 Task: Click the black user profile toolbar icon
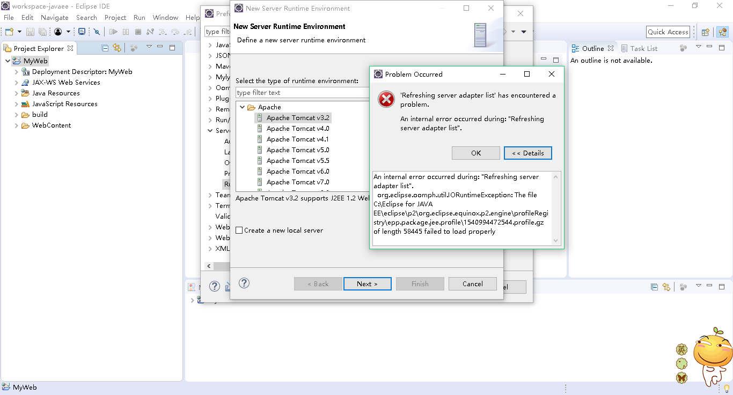click(x=58, y=32)
